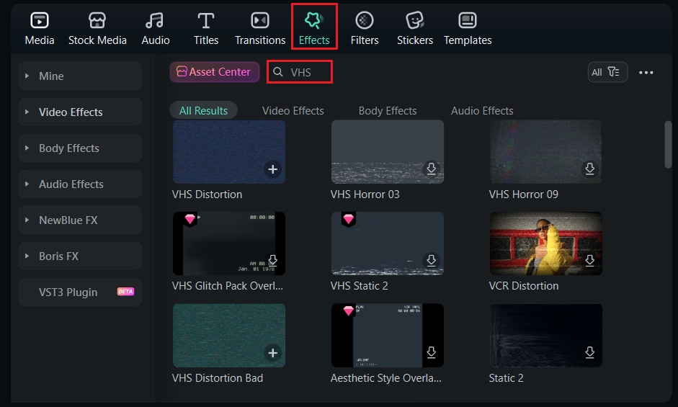678x407 pixels.
Task: Click premium gem badge on VHS Glitch Pack
Action: coord(189,219)
